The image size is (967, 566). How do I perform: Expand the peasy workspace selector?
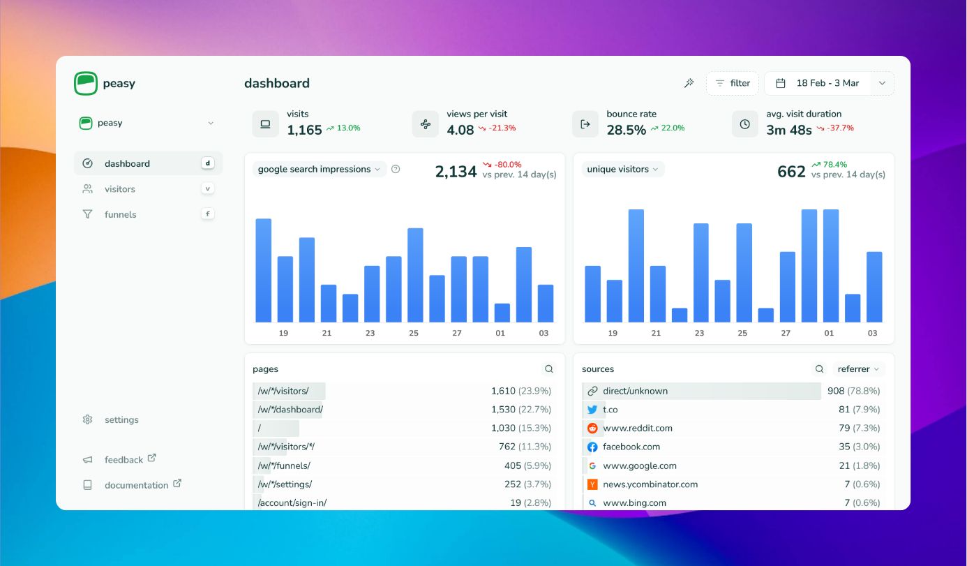click(147, 123)
